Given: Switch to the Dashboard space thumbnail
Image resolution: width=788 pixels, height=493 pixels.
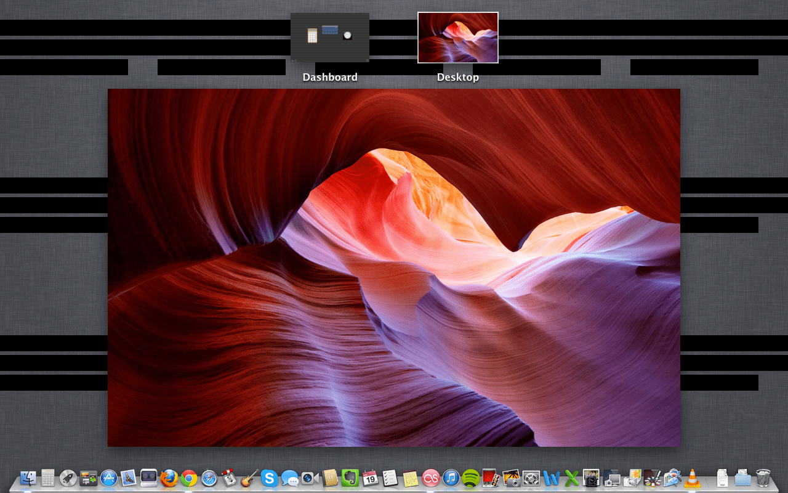Looking at the screenshot, I should 330,38.
